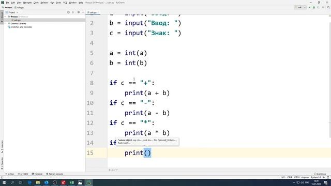
Task: Open Windows taskbar search
Action: point(12,182)
